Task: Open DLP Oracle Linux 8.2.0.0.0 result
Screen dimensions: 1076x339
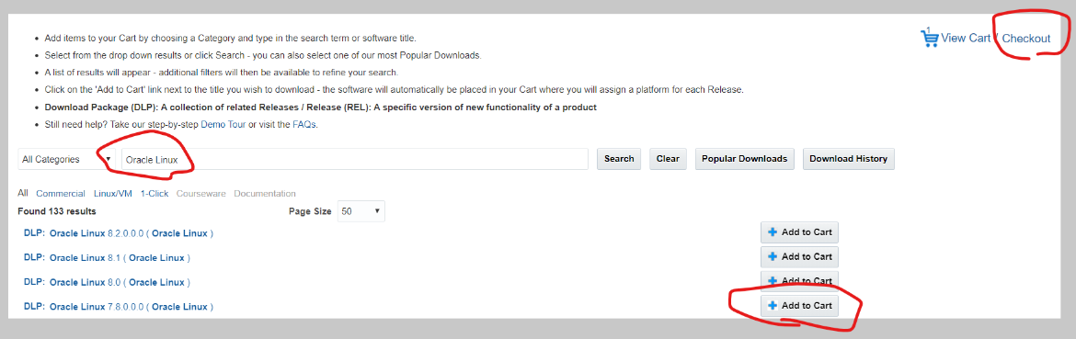Action: [118, 232]
